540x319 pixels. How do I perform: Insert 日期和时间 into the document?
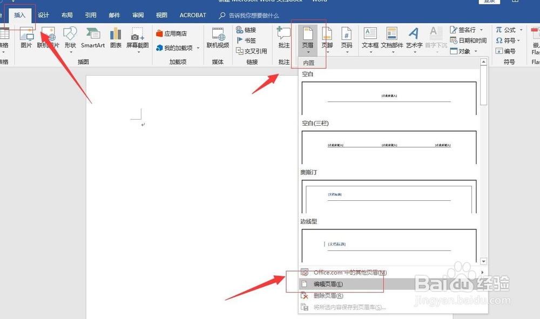coord(473,40)
